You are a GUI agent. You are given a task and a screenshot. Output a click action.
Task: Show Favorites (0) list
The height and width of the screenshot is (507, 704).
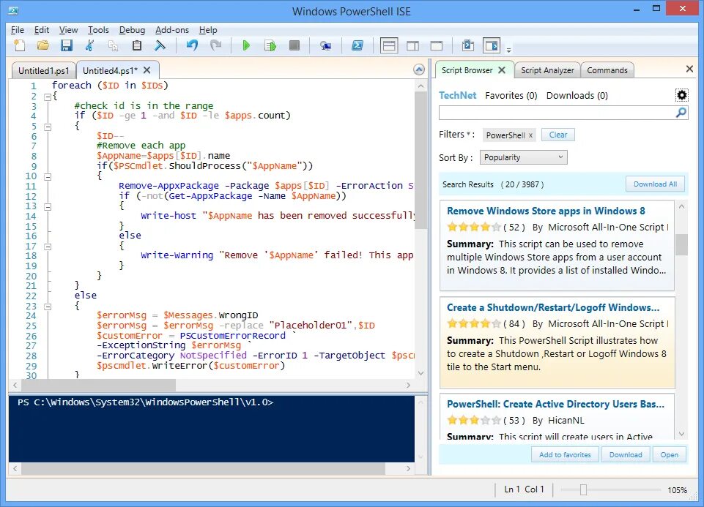tap(511, 96)
